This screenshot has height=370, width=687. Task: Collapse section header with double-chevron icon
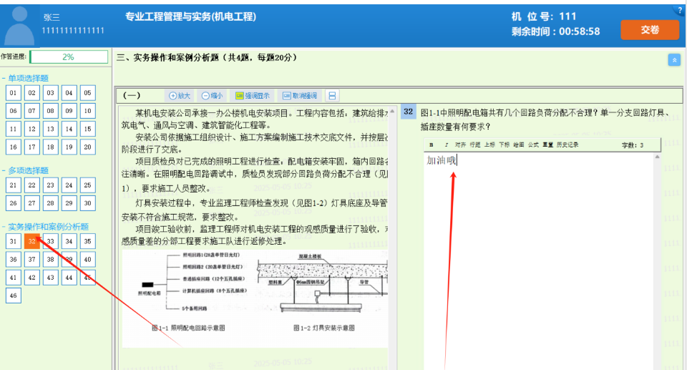(674, 60)
